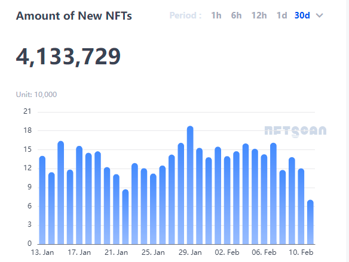The image size is (349, 262).
Task: Click the 10. Feb axis label
Action: [x=301, y=252]
